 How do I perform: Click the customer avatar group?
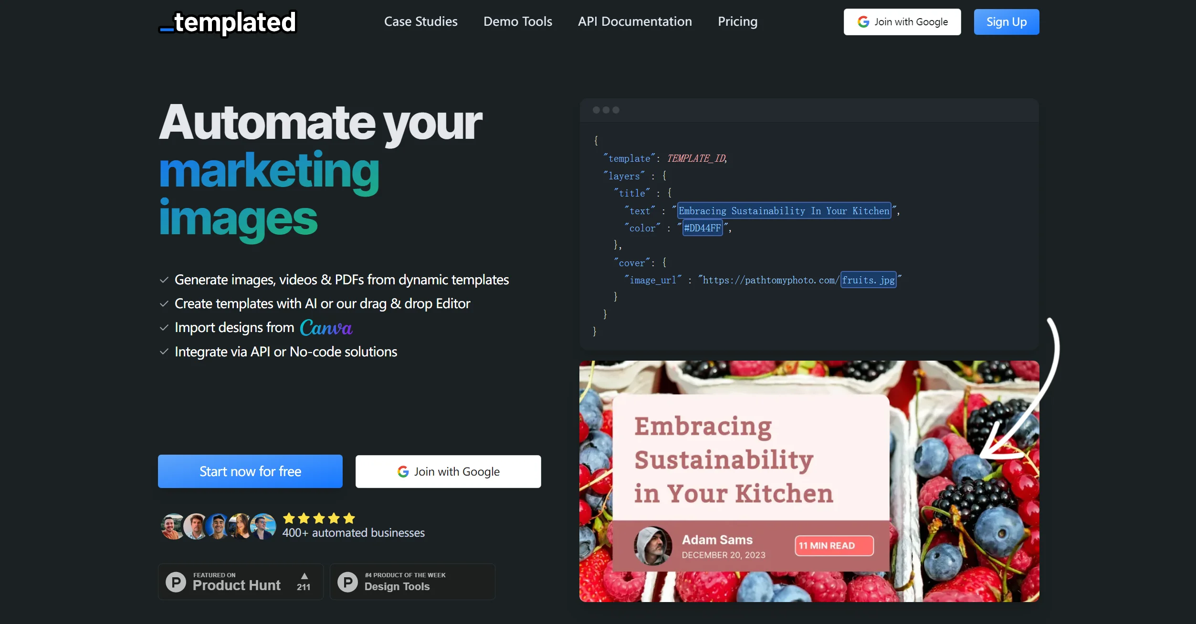click(x=218, y=527)
